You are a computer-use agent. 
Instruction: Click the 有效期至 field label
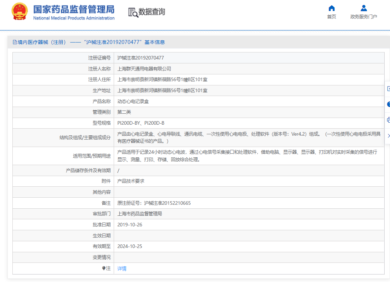tap(101, 246)
